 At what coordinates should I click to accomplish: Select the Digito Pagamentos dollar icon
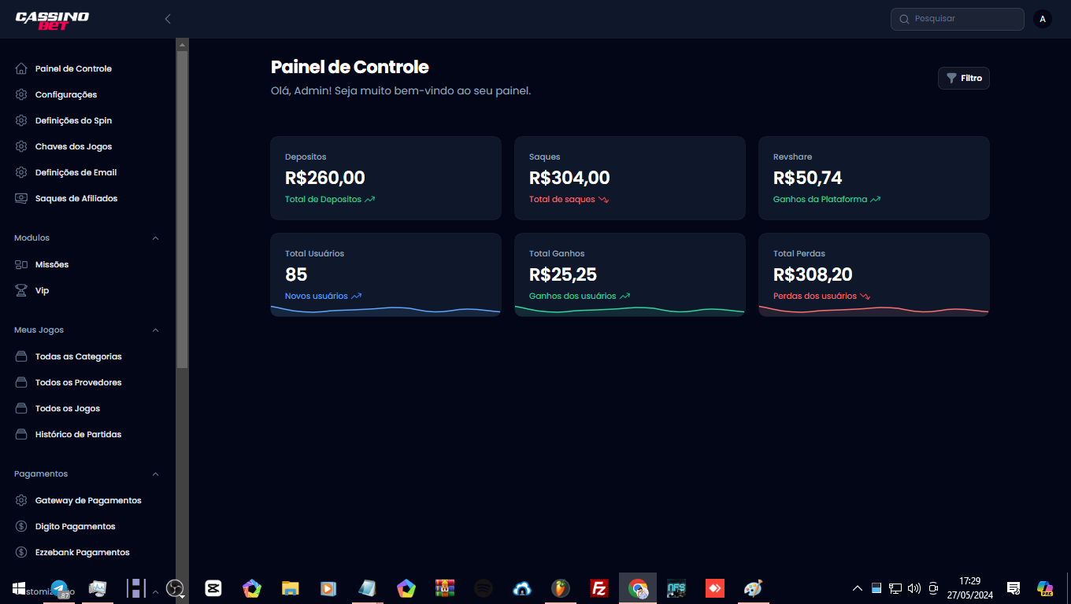point(21,526)
